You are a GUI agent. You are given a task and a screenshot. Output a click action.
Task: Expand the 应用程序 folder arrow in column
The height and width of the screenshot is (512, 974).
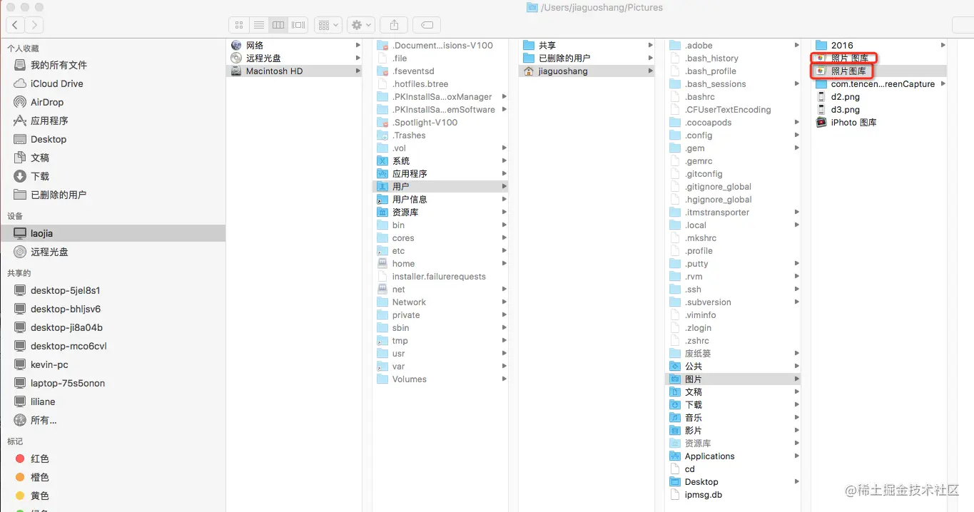[504, 174]
